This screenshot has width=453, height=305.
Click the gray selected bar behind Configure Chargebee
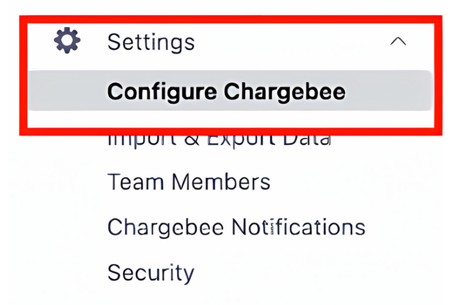(230, 90)
